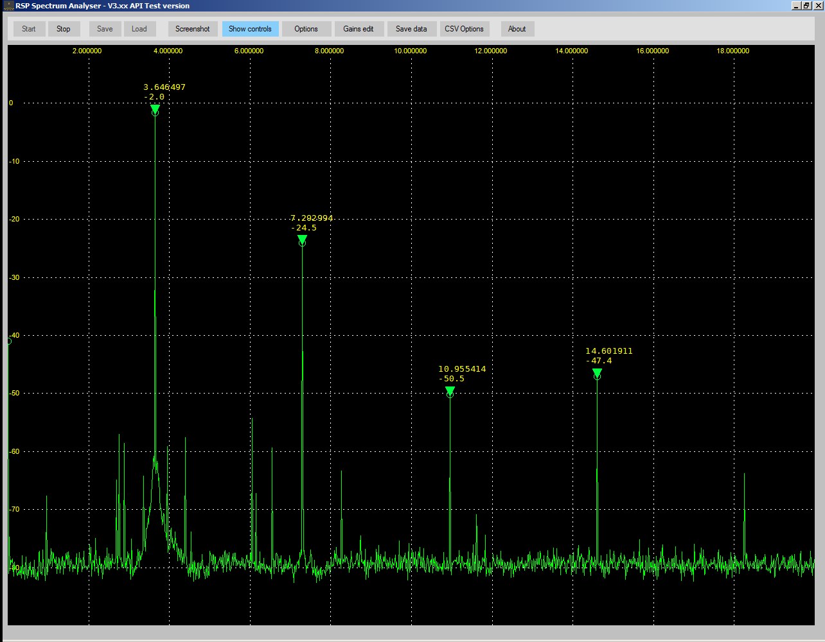Click the RSP Spectrum Analyser title bar icon
Screen dimensions: 825x642
click(8, 6)
